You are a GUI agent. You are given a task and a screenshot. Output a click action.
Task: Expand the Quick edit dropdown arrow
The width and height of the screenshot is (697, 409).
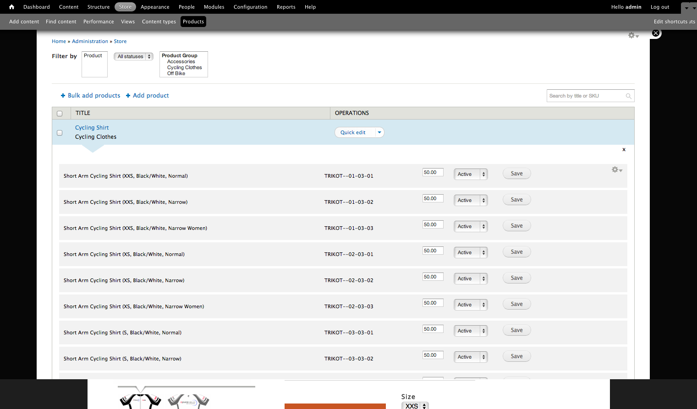(379, 132)
